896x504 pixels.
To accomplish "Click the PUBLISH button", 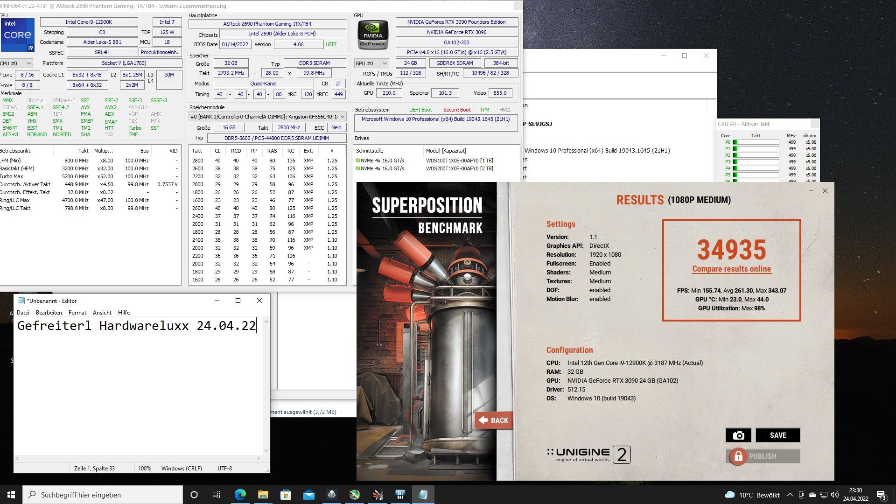I will point(763,456).
